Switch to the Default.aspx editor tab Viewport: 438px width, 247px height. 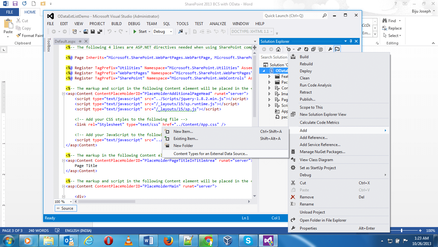pyautogui.click(x=65, y=41)
